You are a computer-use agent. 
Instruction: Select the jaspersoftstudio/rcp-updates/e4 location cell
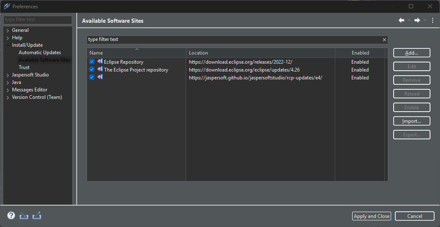[255, 78]
